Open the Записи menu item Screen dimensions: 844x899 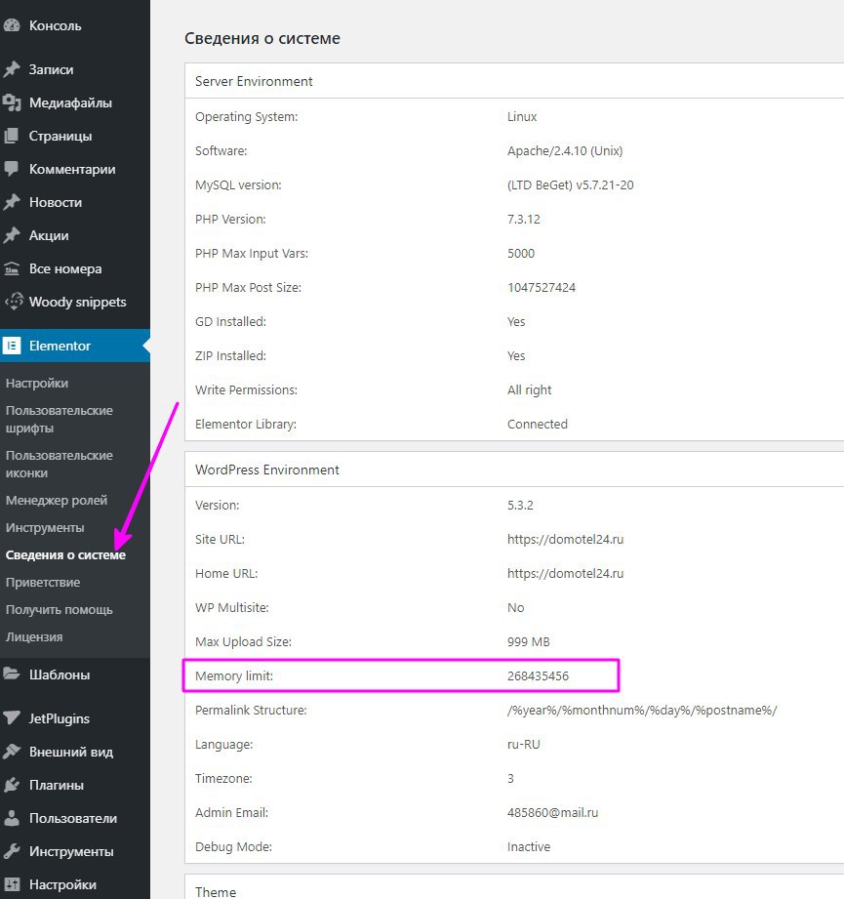tap(75, 69)
